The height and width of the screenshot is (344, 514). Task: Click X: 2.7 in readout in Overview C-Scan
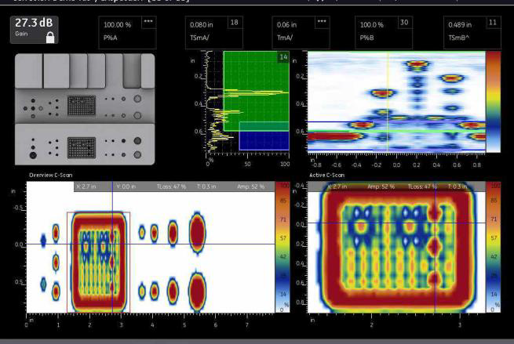(86, 186)
